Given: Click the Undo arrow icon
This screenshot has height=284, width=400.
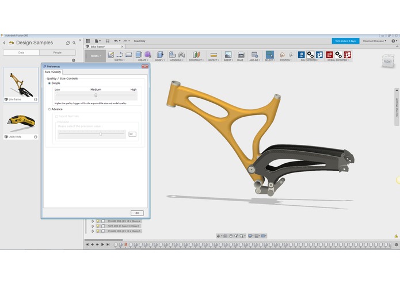Looking at the screenshot, I should tap(116, 41).
